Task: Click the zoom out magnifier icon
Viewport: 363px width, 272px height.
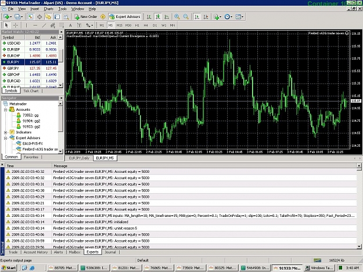Action: (186, 17)
